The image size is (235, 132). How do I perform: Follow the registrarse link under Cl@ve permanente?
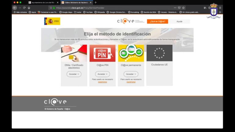pyautogui.click(x=131, y=82)
